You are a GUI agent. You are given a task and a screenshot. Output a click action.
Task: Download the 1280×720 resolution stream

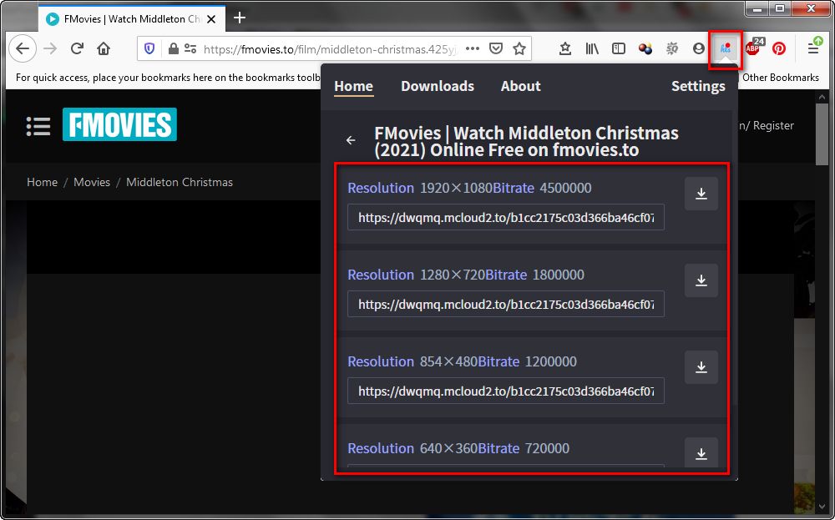[701, 280]
